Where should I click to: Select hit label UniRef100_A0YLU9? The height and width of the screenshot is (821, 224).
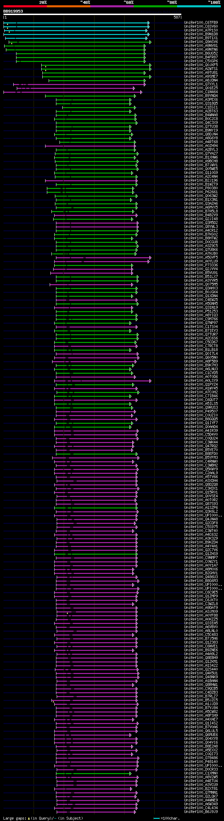(201, 261)
